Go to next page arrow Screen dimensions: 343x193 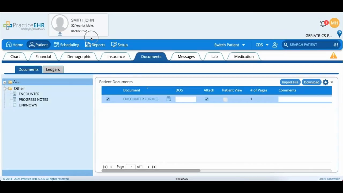[148, 167]
